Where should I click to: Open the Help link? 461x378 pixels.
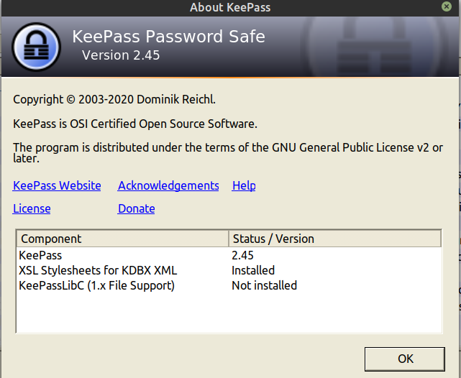pyautogui.click(x=244, y=185)
